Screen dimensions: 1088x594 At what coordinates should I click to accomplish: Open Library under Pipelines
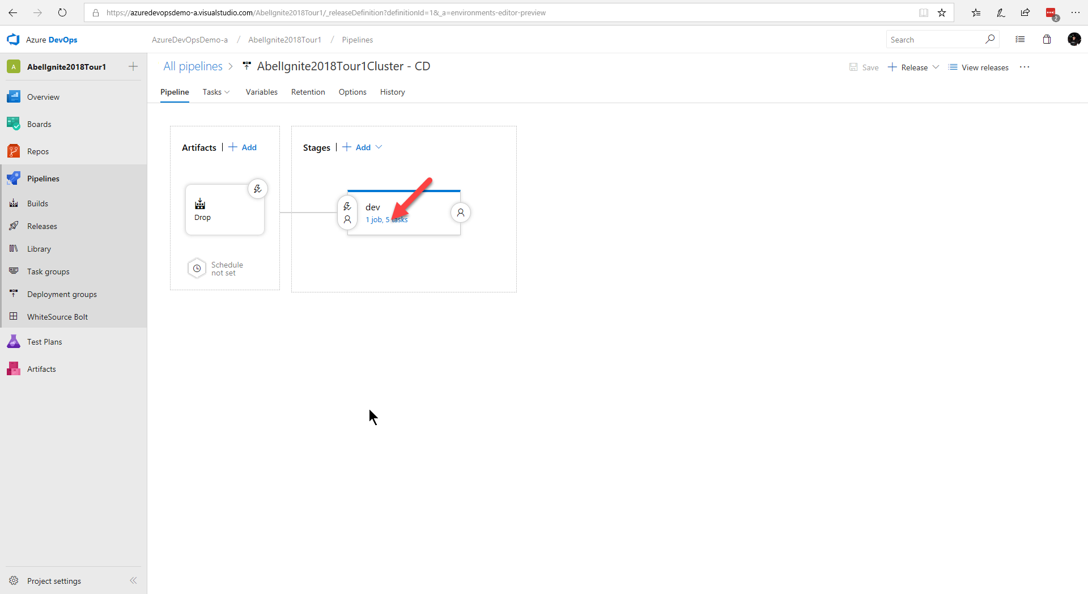(39, 249)
